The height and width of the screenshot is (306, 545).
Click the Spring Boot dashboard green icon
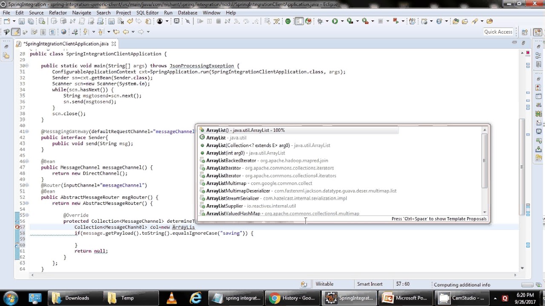click(x=288, y=21)
